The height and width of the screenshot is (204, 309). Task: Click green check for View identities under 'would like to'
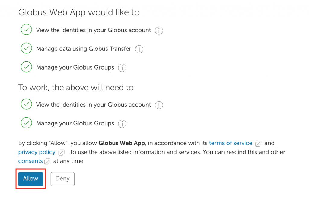pos(27,30)
